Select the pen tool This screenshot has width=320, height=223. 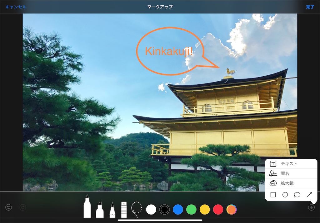coord(87,206)
